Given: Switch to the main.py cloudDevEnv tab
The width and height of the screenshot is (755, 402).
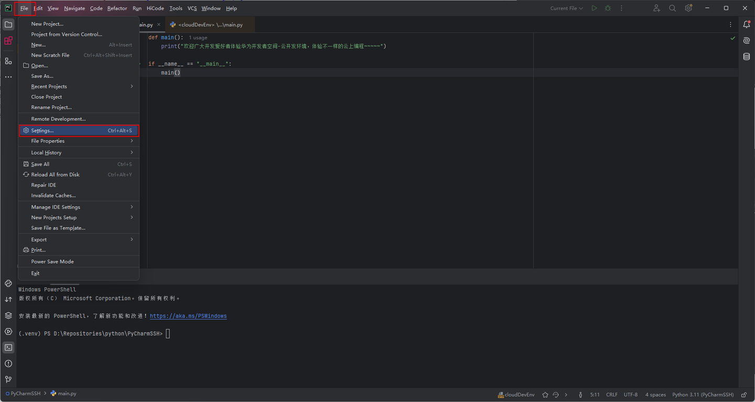Looking at the screenshot, I should pos(210,24).
